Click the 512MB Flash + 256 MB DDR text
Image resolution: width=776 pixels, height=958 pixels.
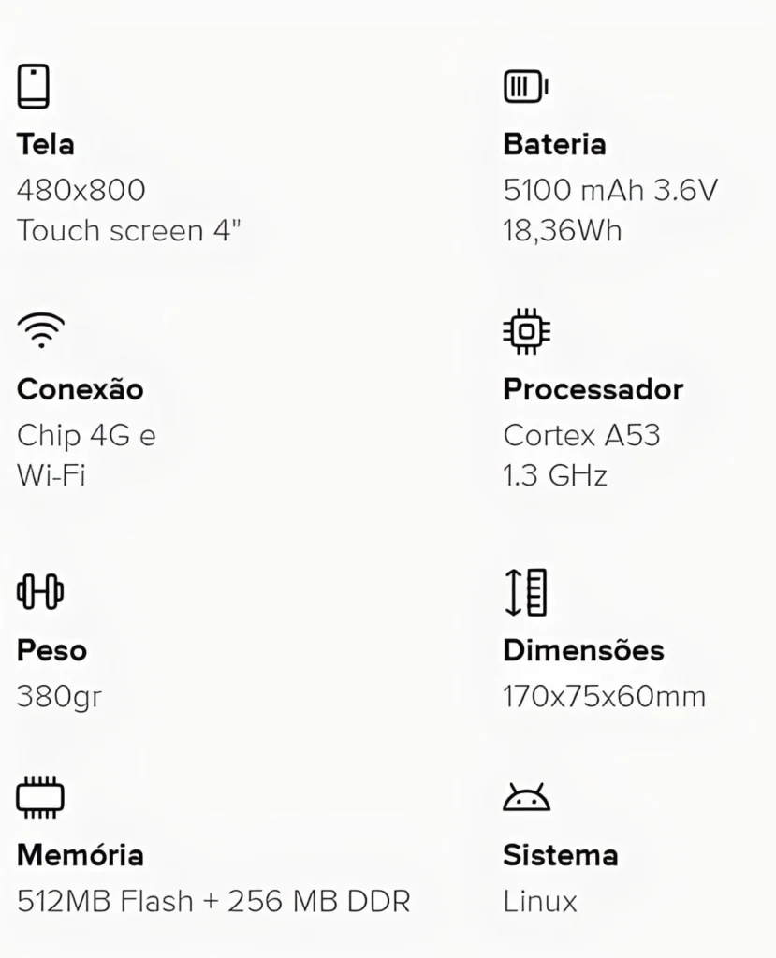[x=213, y=902]
